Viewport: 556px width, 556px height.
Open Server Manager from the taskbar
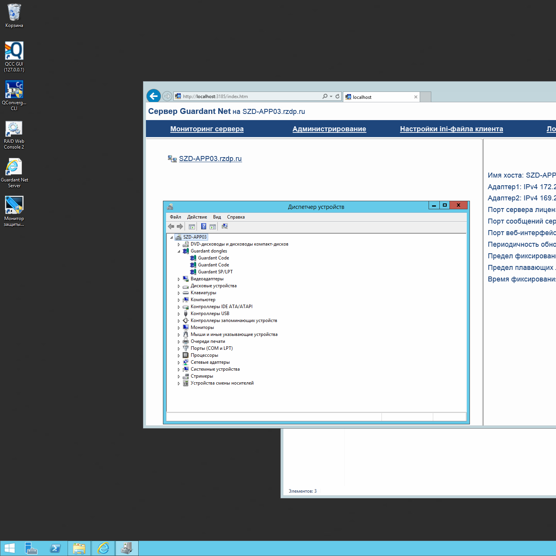coord(31,548)
